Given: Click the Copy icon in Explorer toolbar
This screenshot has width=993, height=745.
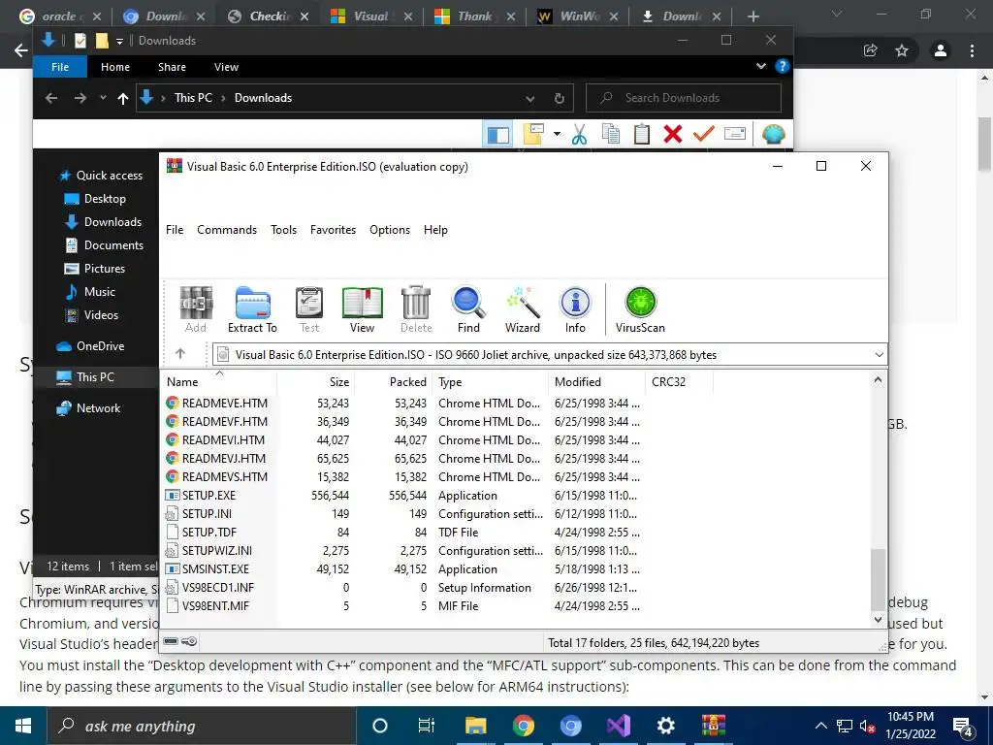Looking at the screenshot, I should 611,134.
